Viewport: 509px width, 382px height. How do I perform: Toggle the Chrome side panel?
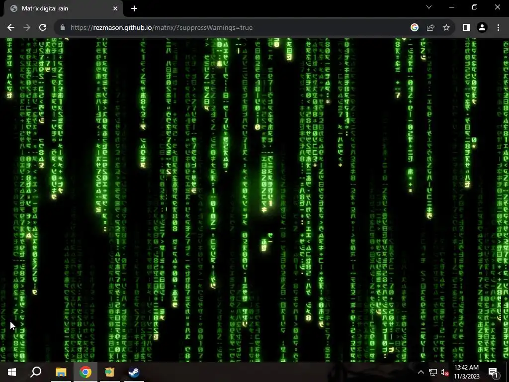point(466,28)
